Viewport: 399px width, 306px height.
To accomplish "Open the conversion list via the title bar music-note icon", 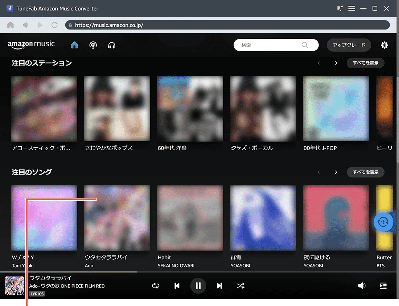I will (x=340, y=8).
